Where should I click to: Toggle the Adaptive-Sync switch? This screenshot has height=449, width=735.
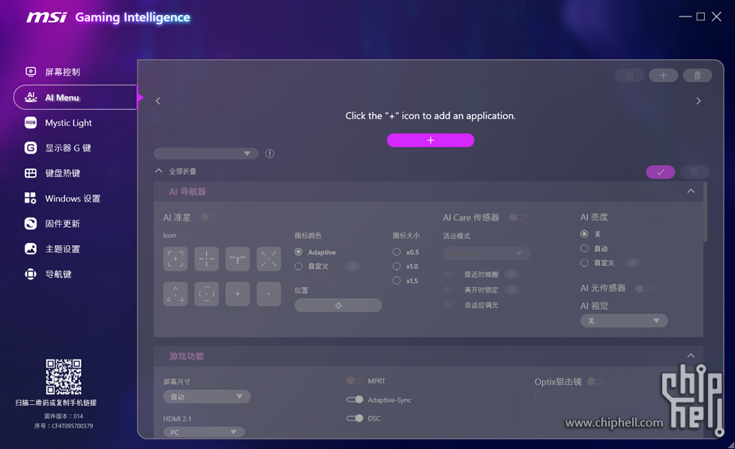355,400
